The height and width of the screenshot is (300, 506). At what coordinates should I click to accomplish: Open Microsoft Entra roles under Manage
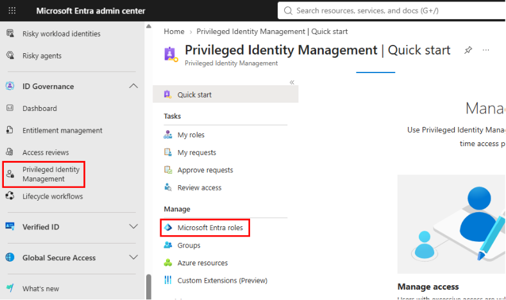click(x=210, y=228)
